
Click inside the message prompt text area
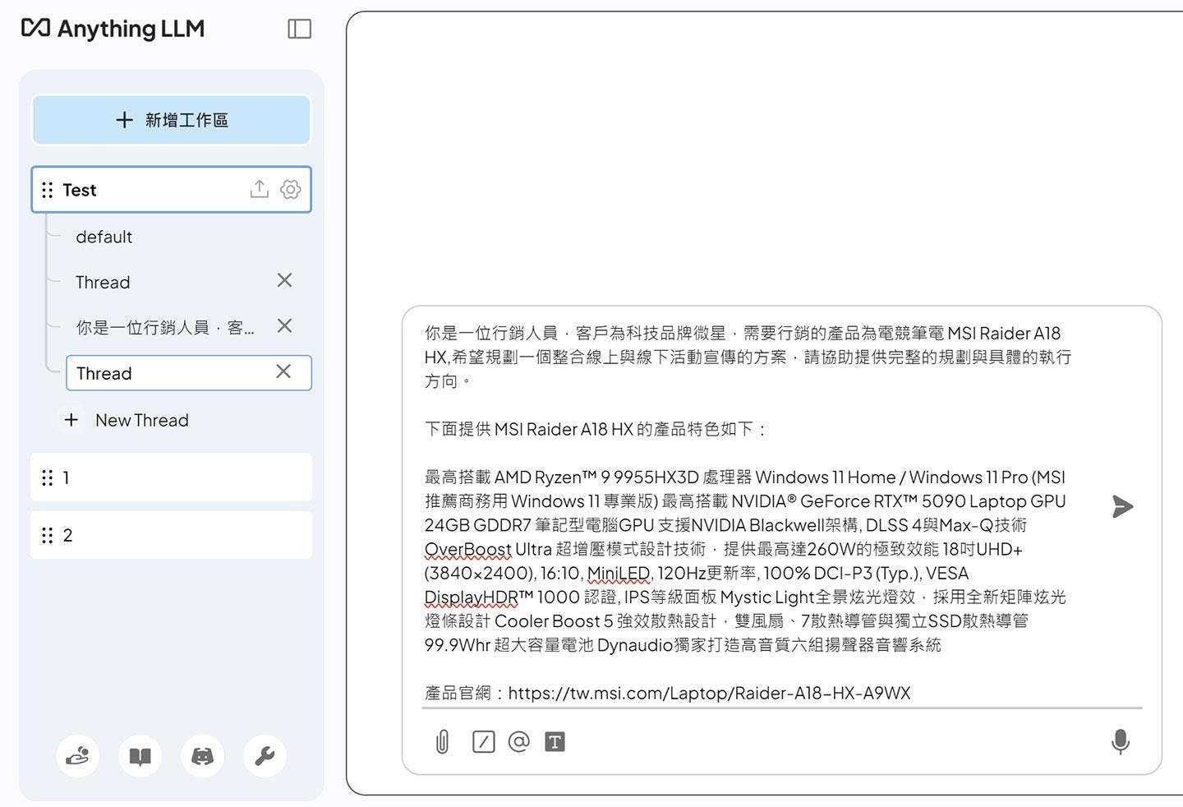[748, 513]
